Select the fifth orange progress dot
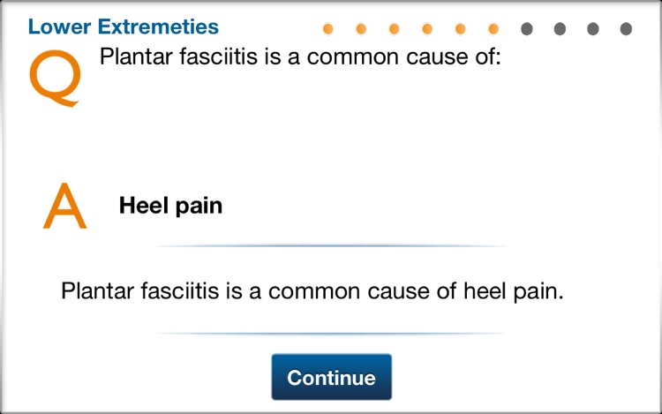Image resolution: width=662 pixels, height=414 pixels. coord(460,29)
